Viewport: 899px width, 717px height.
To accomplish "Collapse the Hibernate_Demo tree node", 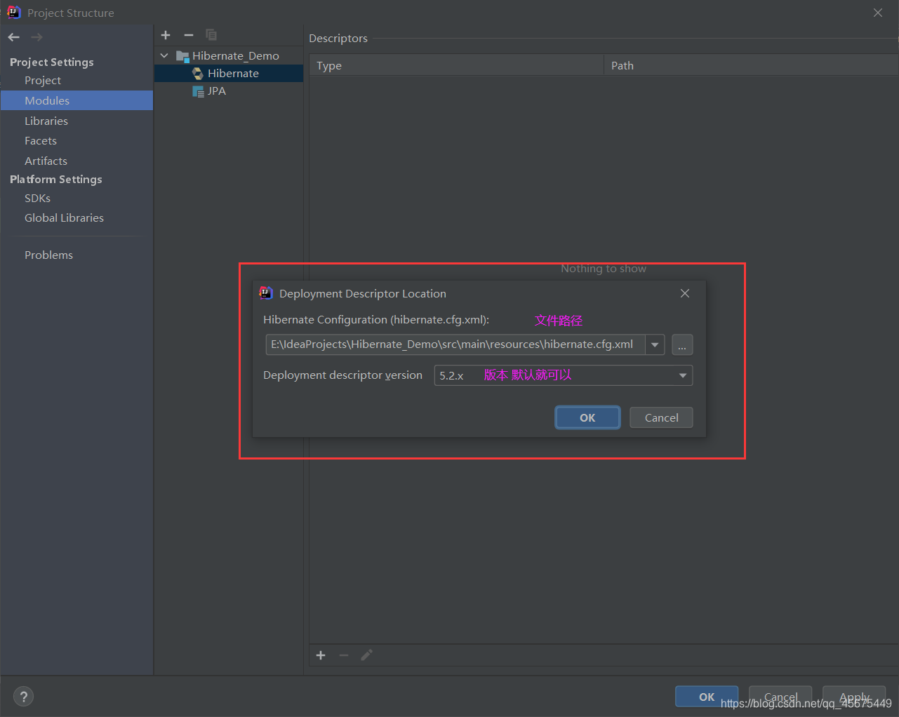I will (164, 55).
